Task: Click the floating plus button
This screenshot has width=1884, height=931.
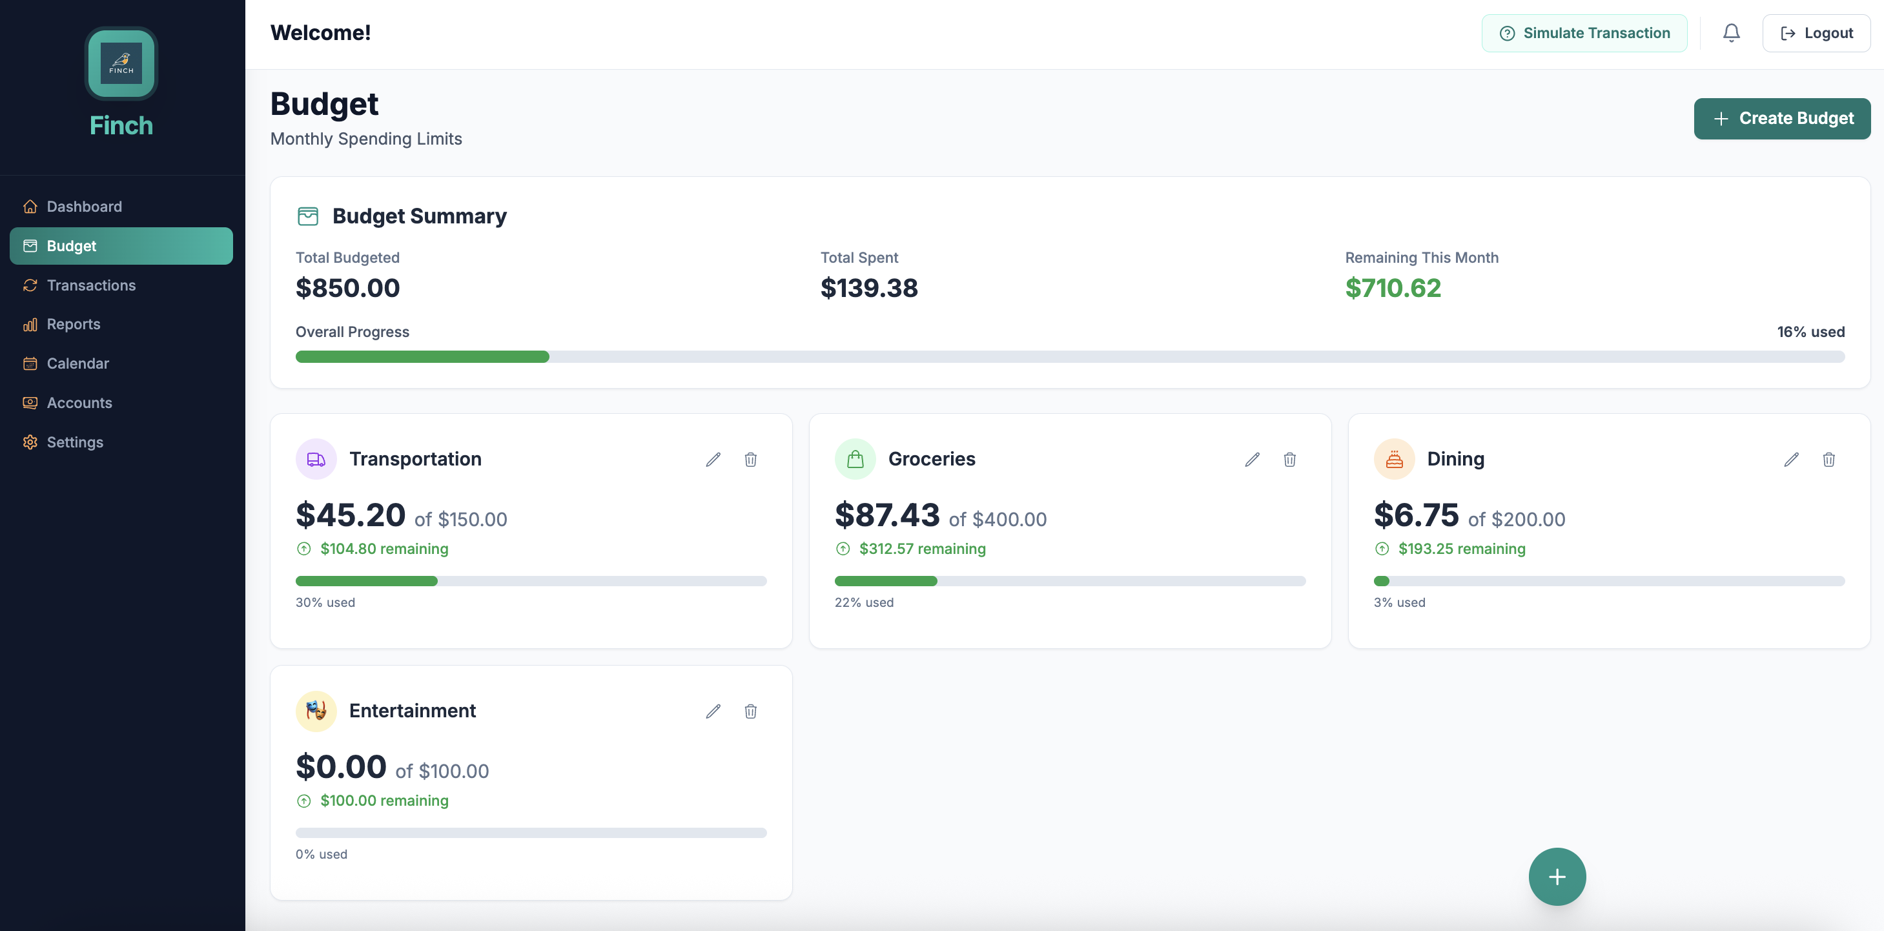Action: (1557, 876)
